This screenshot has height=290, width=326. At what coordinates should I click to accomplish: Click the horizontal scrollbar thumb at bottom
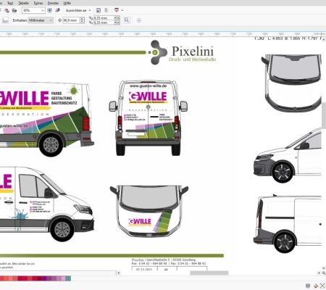click(209, 273)
